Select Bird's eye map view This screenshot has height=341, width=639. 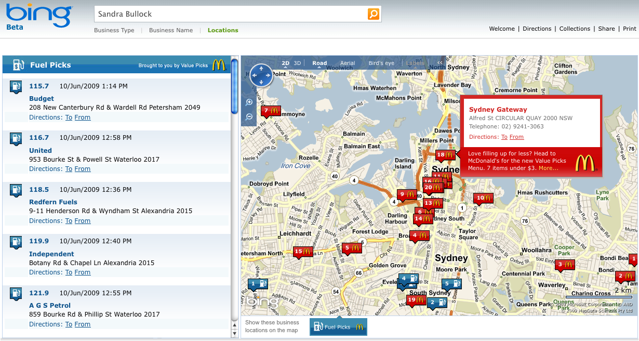[381, 63]
